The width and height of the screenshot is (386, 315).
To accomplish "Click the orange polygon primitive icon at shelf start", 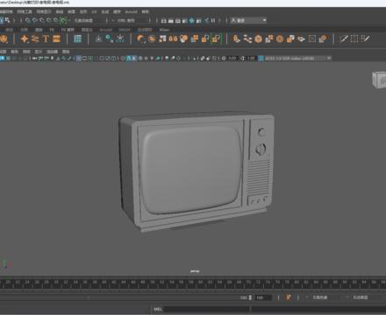I will coord(4,38).
